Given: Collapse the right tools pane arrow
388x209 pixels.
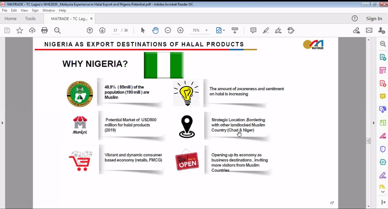Looking at the screenshot, I should (x=373, y=123).
